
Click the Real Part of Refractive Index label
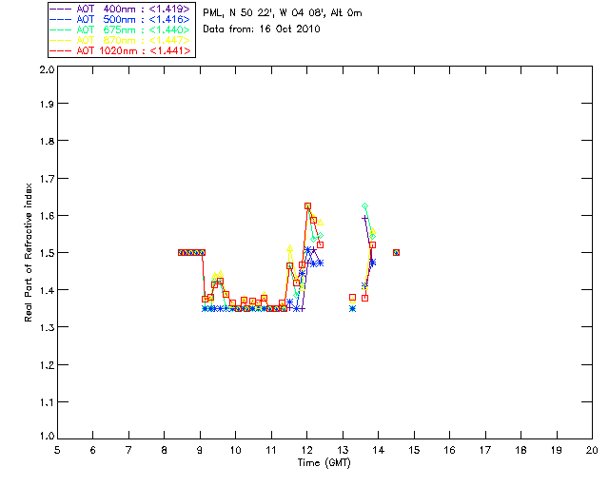[28, 252]
